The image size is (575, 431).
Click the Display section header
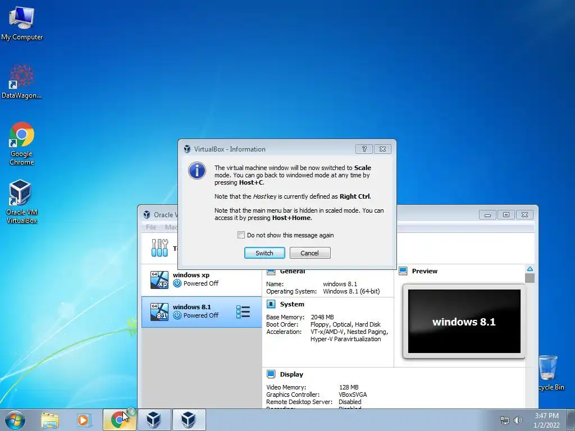(291, 374)
